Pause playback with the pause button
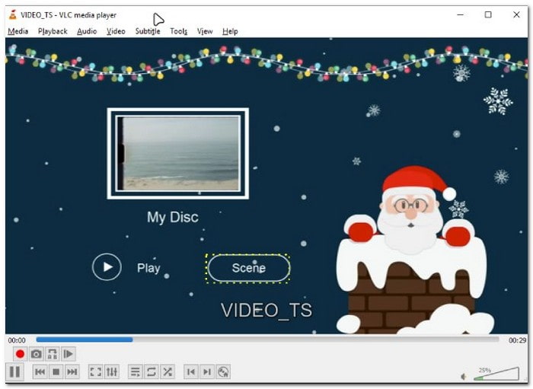 click(x=14, y=371)
